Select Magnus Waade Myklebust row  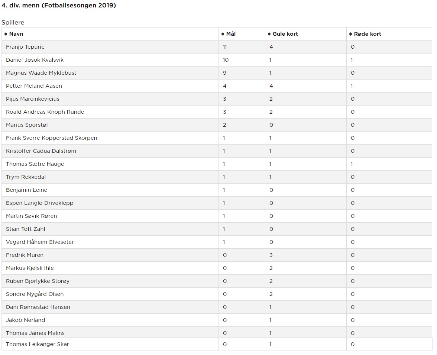217,73
